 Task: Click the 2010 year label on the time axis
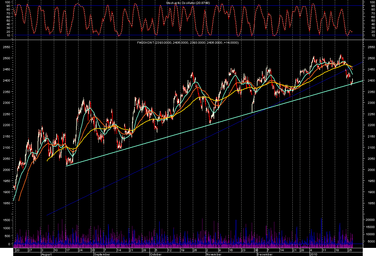314,254
